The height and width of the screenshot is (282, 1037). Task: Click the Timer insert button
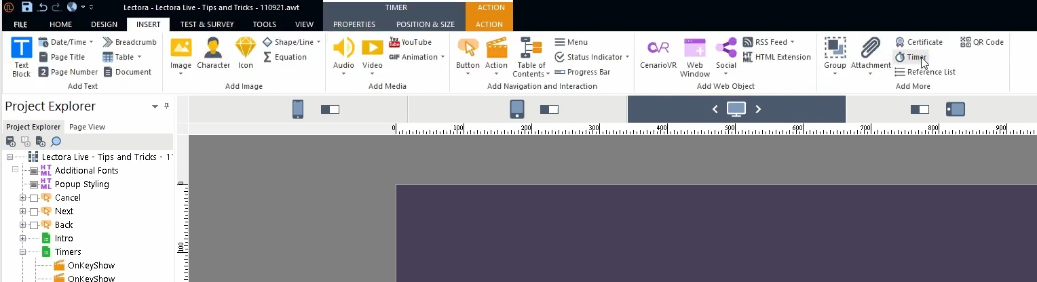coord(910,57)
